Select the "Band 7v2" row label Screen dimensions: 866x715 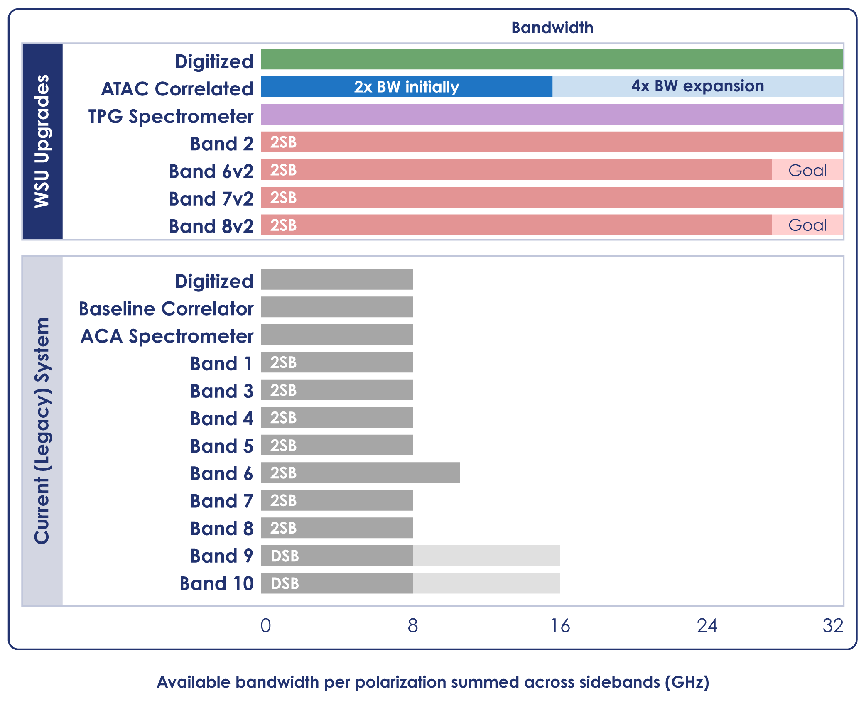211,198
